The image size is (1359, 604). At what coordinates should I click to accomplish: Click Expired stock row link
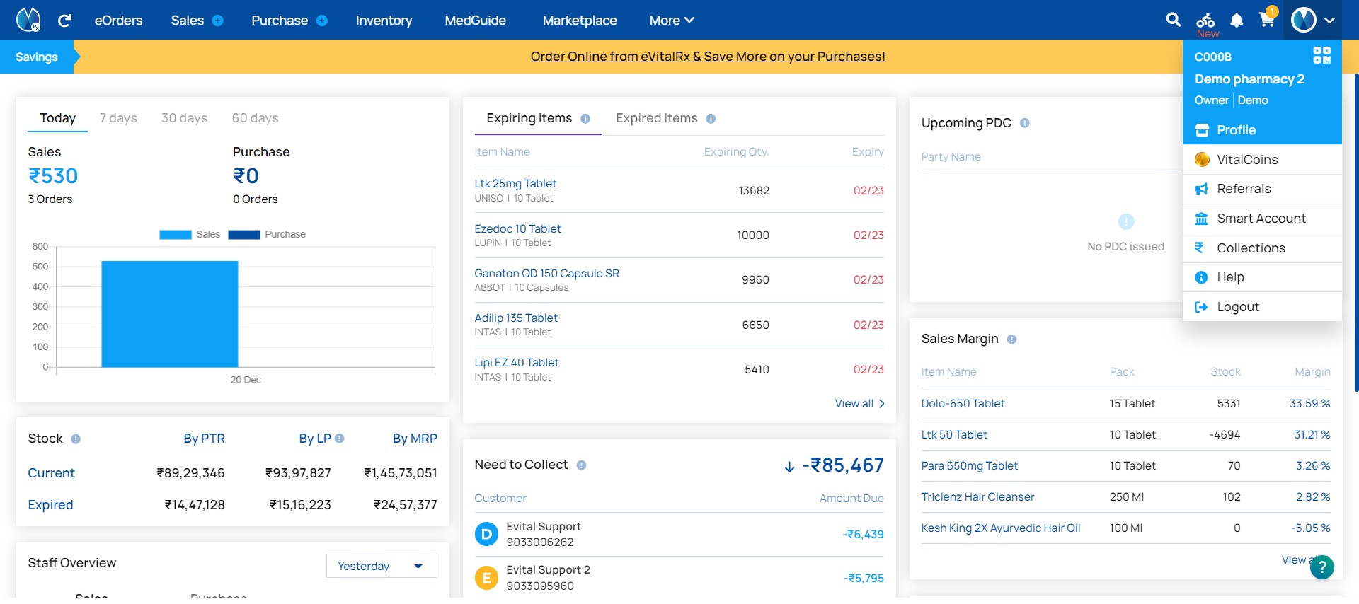coord(50,505)
